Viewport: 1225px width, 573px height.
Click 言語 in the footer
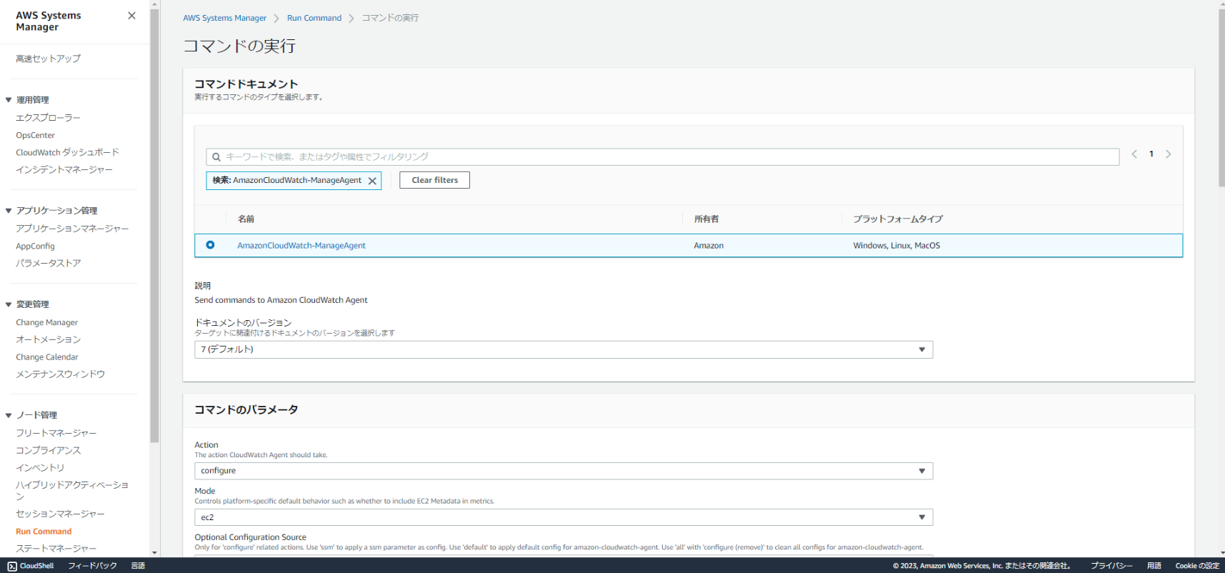click(138, 566)
